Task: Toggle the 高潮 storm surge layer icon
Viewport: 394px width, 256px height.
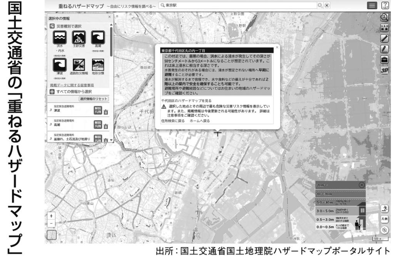Action: pyautogui.click(x=98, y=40)
